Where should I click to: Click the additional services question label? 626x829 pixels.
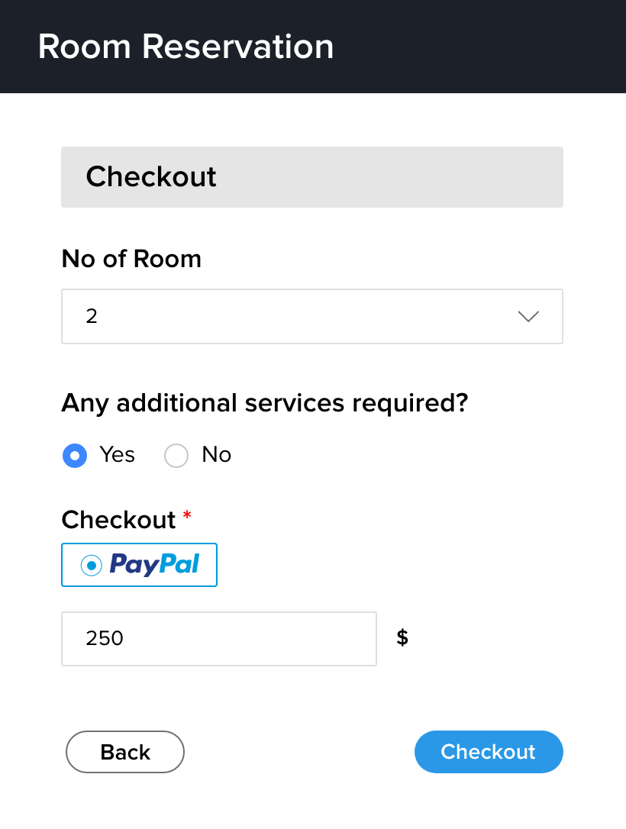point(264,402)
